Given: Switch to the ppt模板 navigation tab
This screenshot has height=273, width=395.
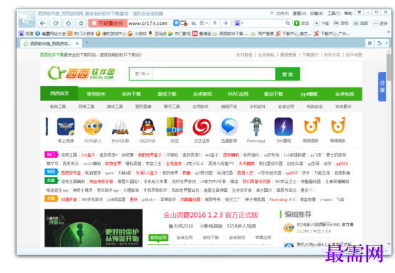Looking at the screenshot, I should 309,94.
